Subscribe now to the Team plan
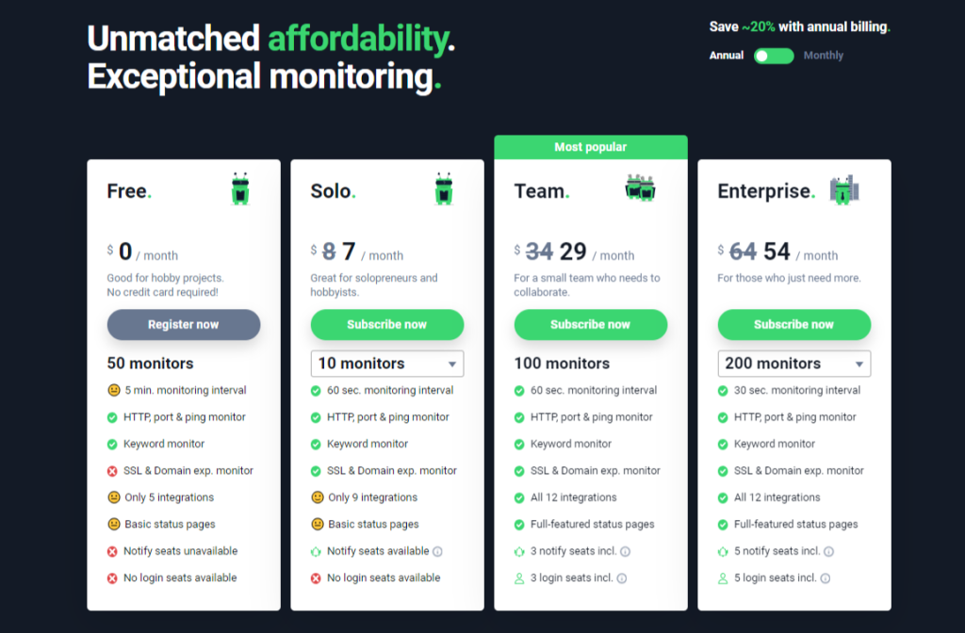 (590, 324)
